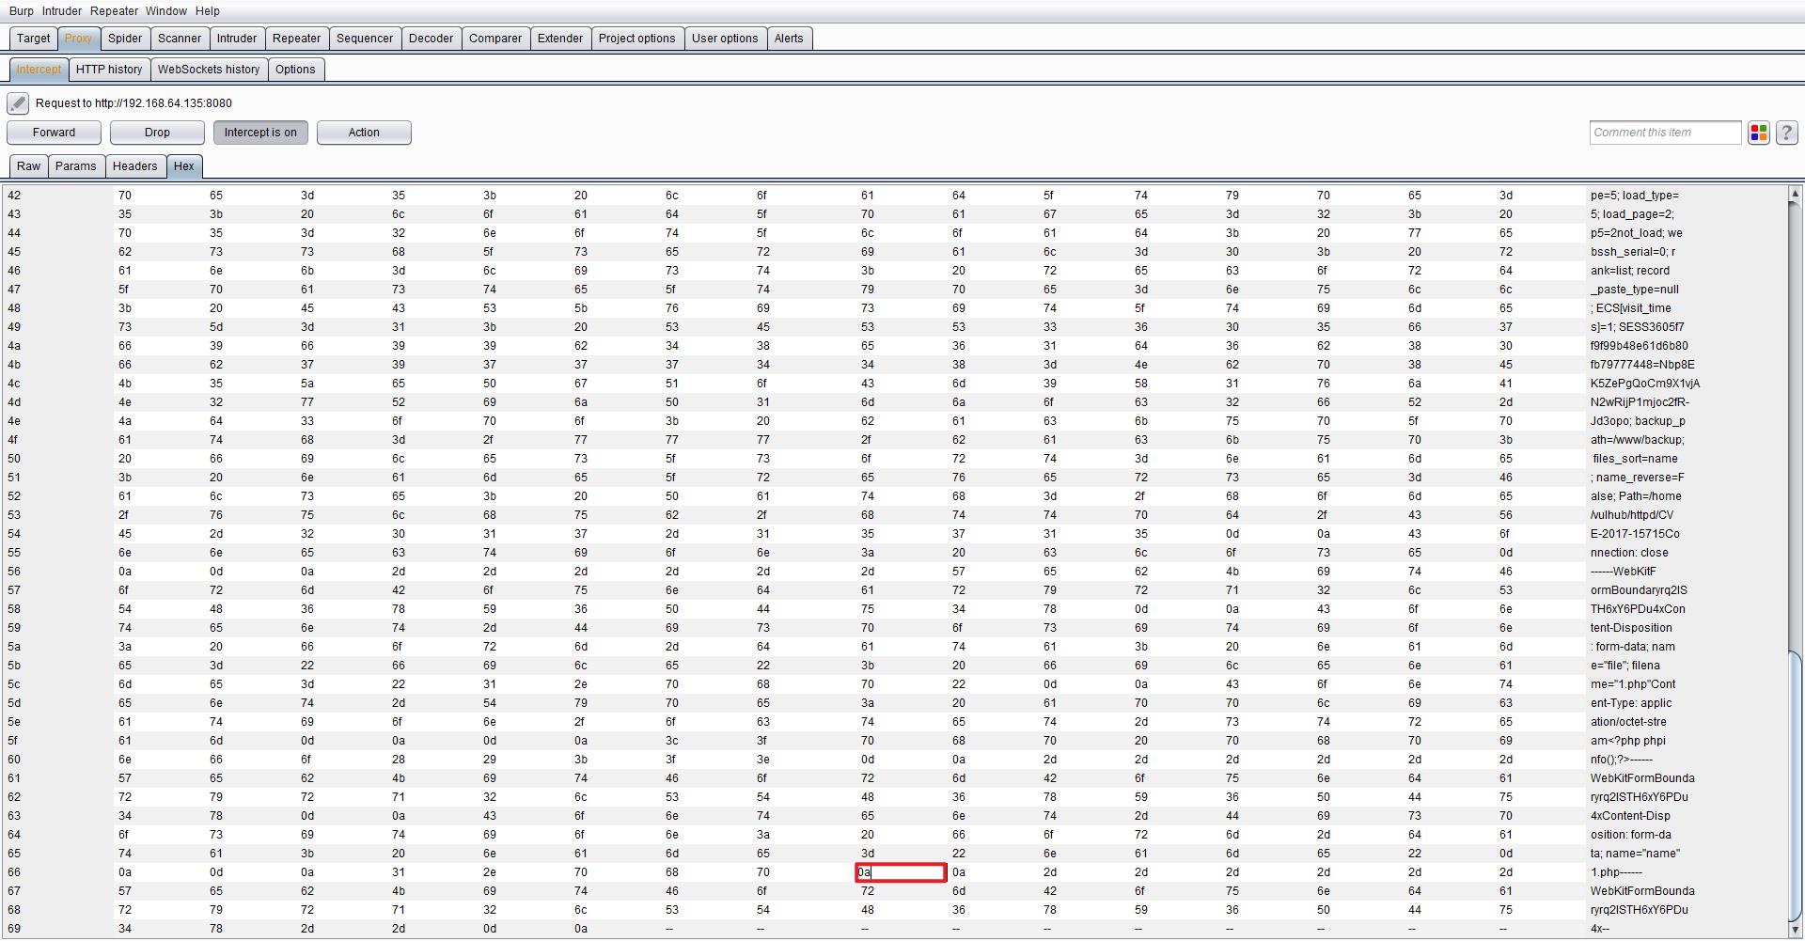The height and width of the screenshot is (941, 1805).
Task: Click ASCII text 'Jd3opo; backup_p'
Action: 1638,421
